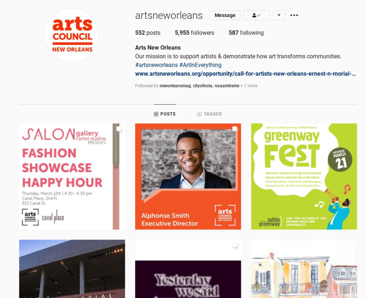The image size is (365, 298).
Task: Open the 587 following list
Action: coord(246,33)
